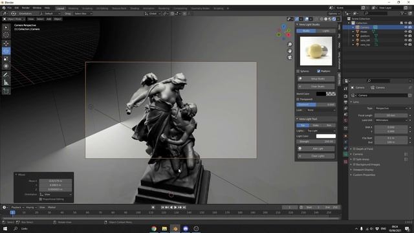Collapse the Intra Light Studio panel
This screenshot has width=414, height=233.
pyautogui.click(x=297, y=25)
